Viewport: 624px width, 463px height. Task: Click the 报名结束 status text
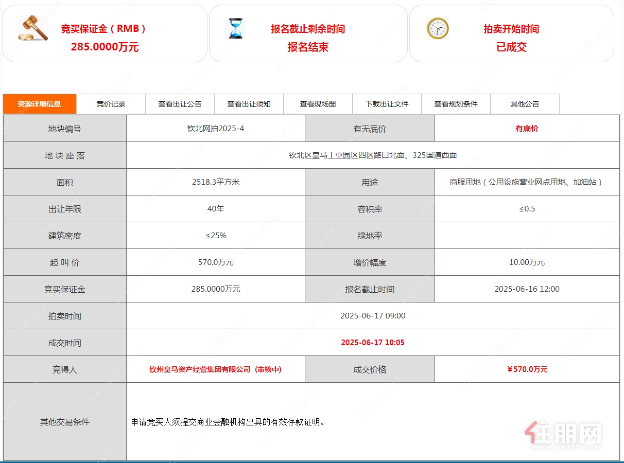[308, 47]
